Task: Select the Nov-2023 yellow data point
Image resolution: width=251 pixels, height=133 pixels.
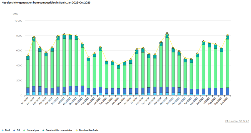Action: (x=88, y=58)
